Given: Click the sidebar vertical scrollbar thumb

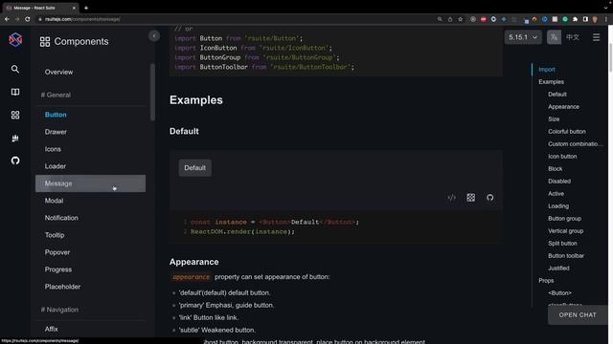Looking at the screenshot, I should click(152, 92).
